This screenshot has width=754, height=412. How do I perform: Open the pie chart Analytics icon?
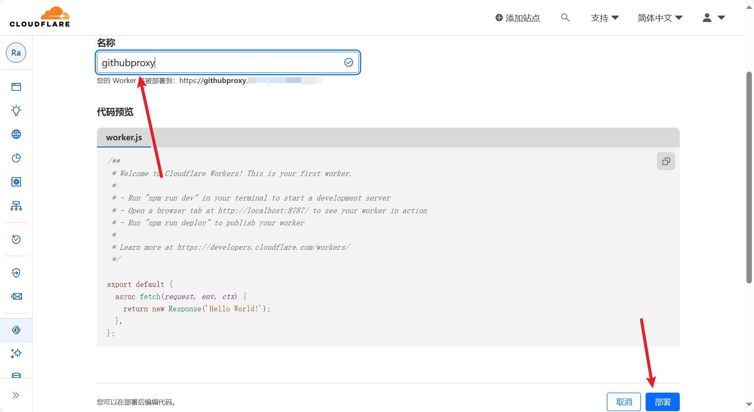pos(16,158)
